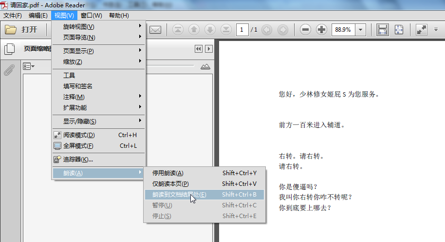Click the email envelope icon
The image size is (445, 242).
(155, 30)
